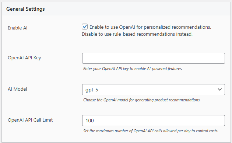This screenshot has height=143, width=232.
Task: Select the gpt-5 value in AI Model
Action: click(x=92, y=90)
